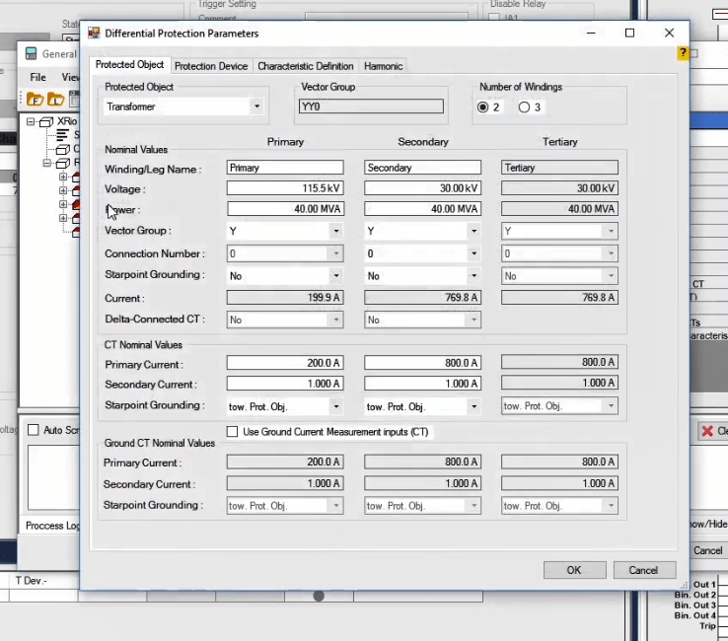
Task: Toggle the Auto Scroll checkbox
Action: pos(34,430)
